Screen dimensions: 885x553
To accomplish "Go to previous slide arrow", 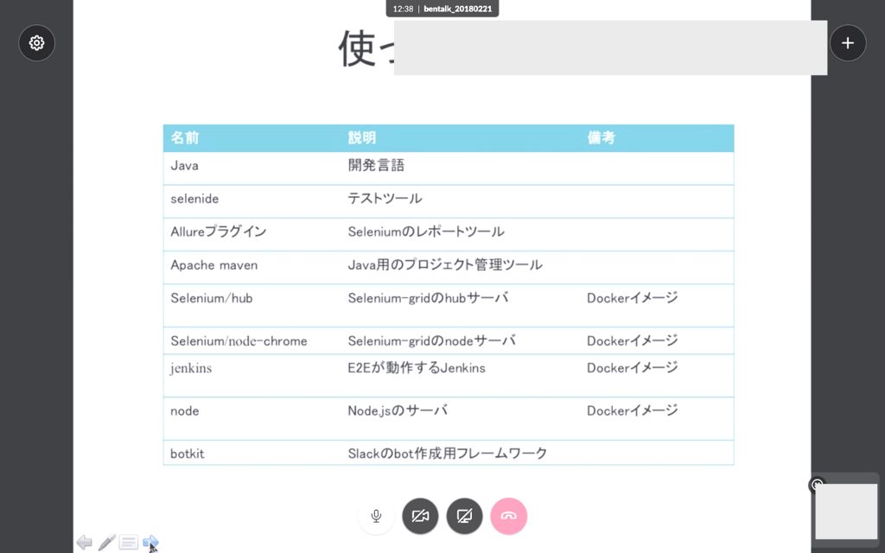I will click(x=84, y=543).
